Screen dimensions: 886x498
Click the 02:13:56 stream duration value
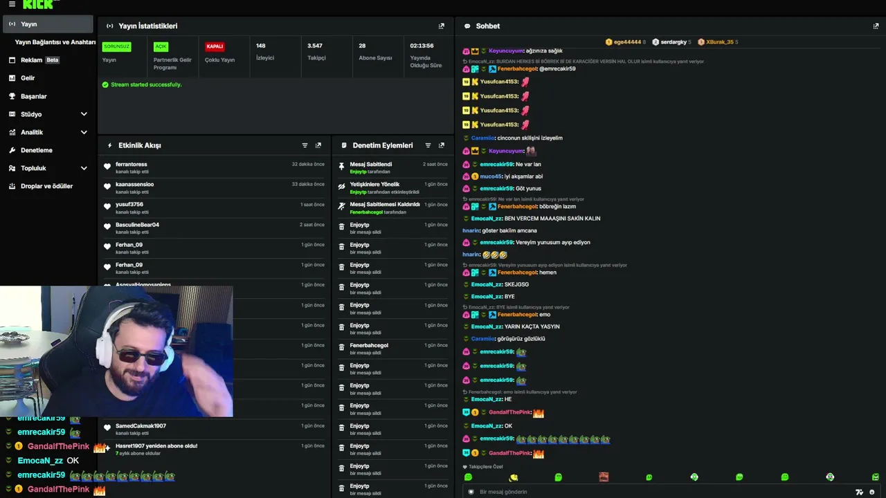pos(422,46)
